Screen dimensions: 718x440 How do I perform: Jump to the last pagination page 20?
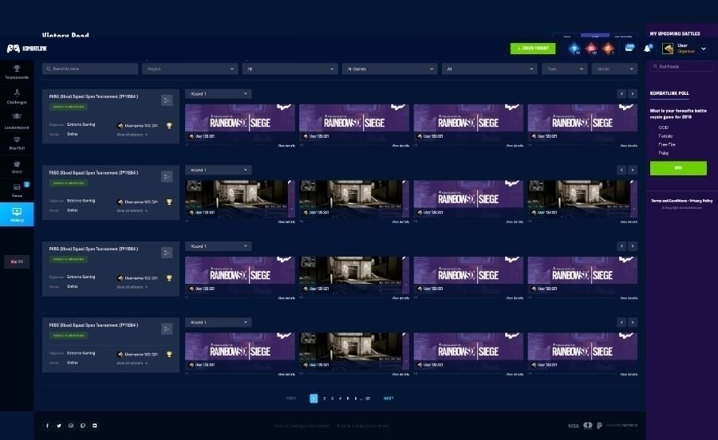pos(368,399)
